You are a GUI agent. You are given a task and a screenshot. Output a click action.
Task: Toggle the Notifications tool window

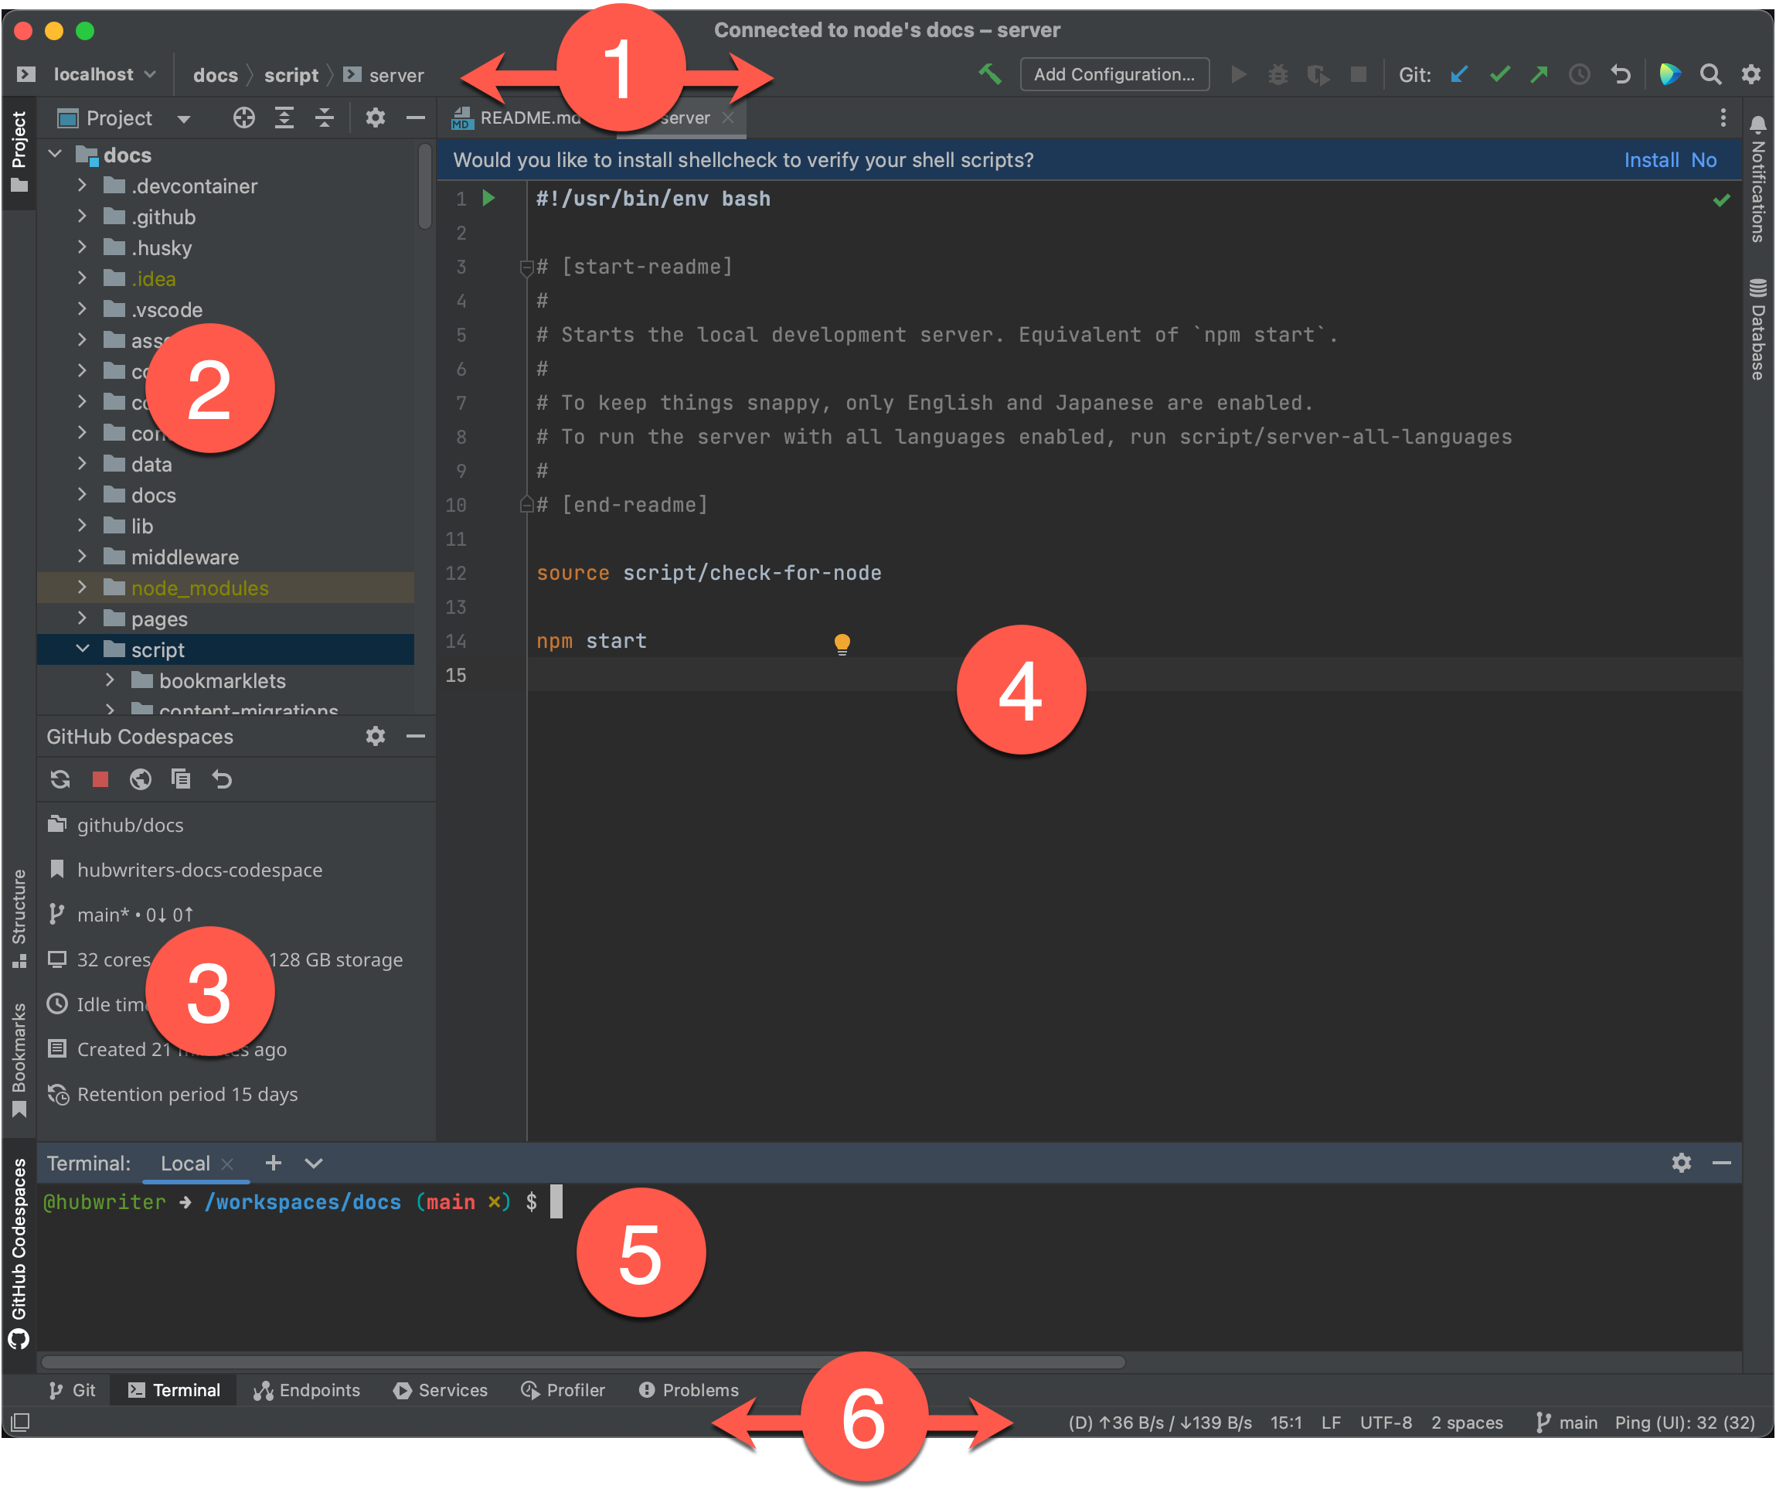1757,179
